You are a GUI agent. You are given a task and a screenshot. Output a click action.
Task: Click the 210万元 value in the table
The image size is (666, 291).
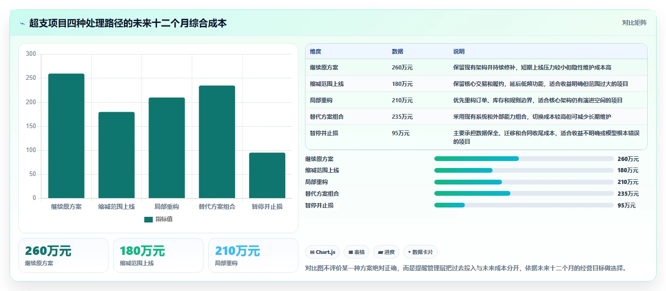tap(402, 100)
